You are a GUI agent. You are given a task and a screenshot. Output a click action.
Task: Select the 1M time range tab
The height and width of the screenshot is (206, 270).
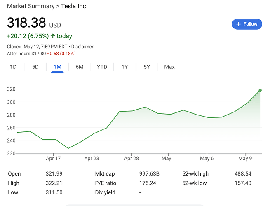[57, 67]
